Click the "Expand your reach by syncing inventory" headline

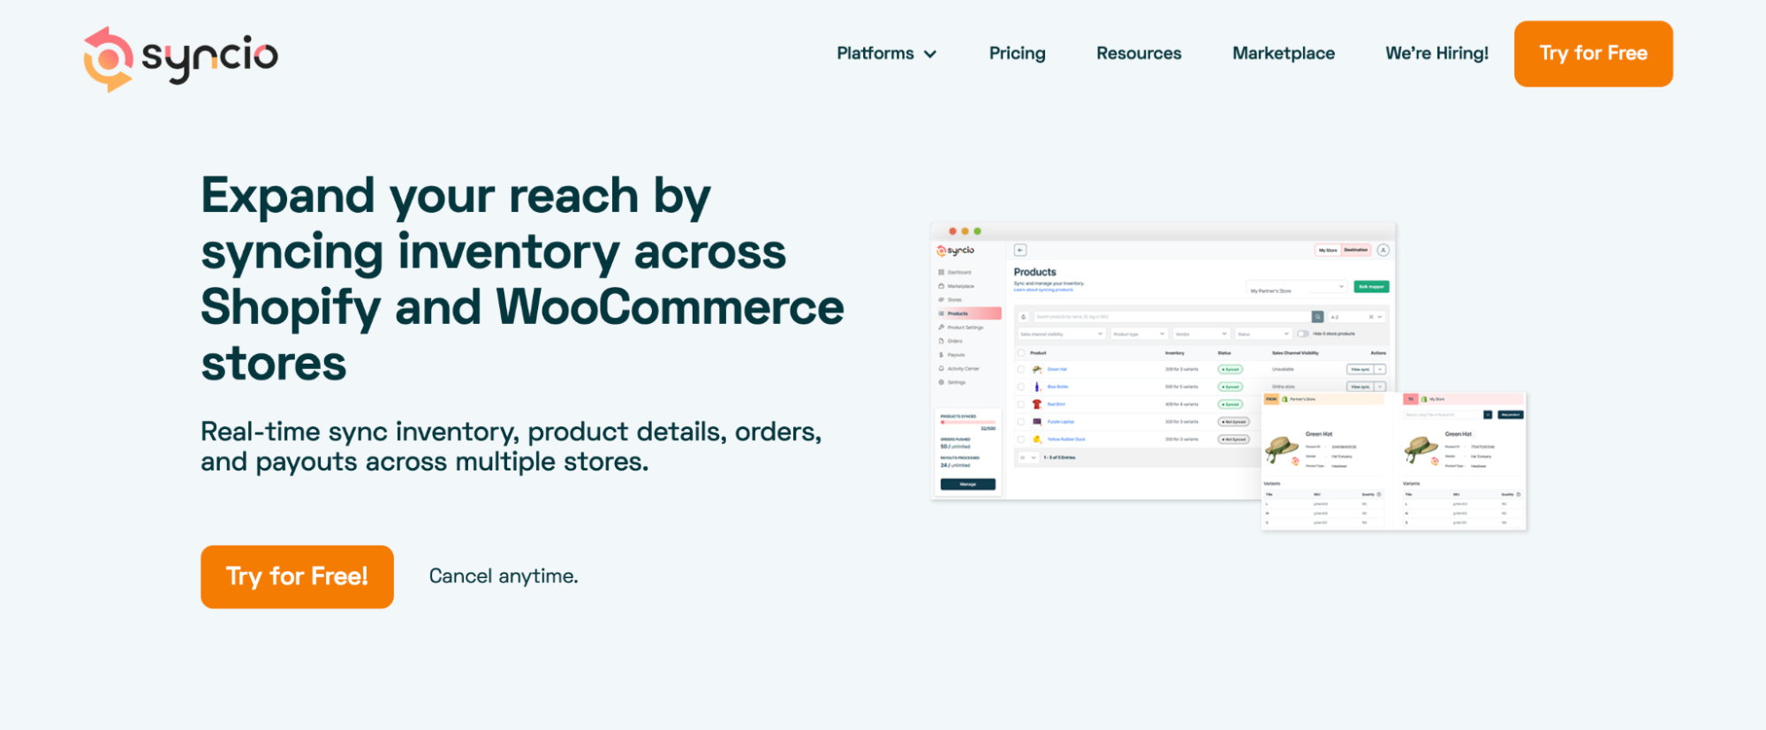[522, 279]
